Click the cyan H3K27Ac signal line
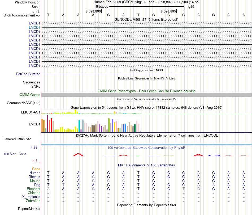This screenshot has width=252, height=215. (x=146, y=144)
